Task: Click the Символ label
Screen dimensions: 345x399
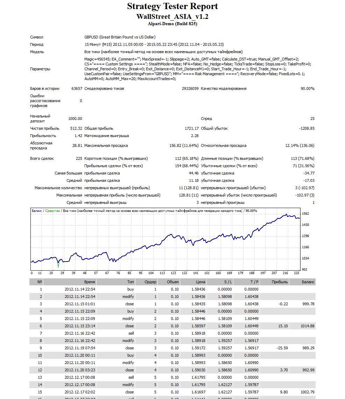Action: tap(37, 37)
